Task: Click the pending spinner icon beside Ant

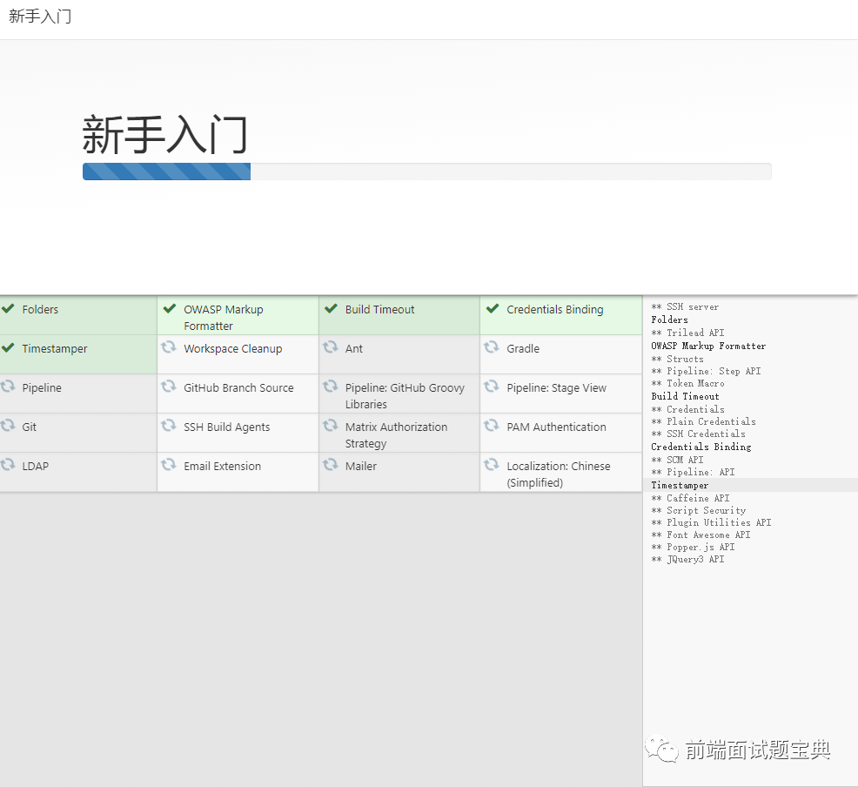Action: pyautogui.click(x=330, y=347)
